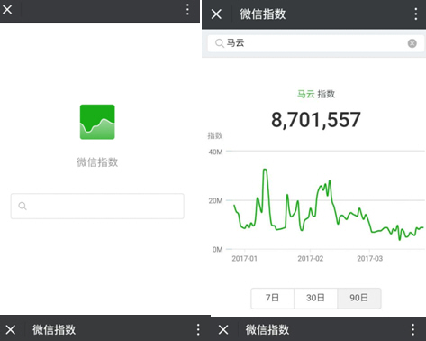
Task: Close the bottom-left 微信指数 panel with X
Action: 11,329
